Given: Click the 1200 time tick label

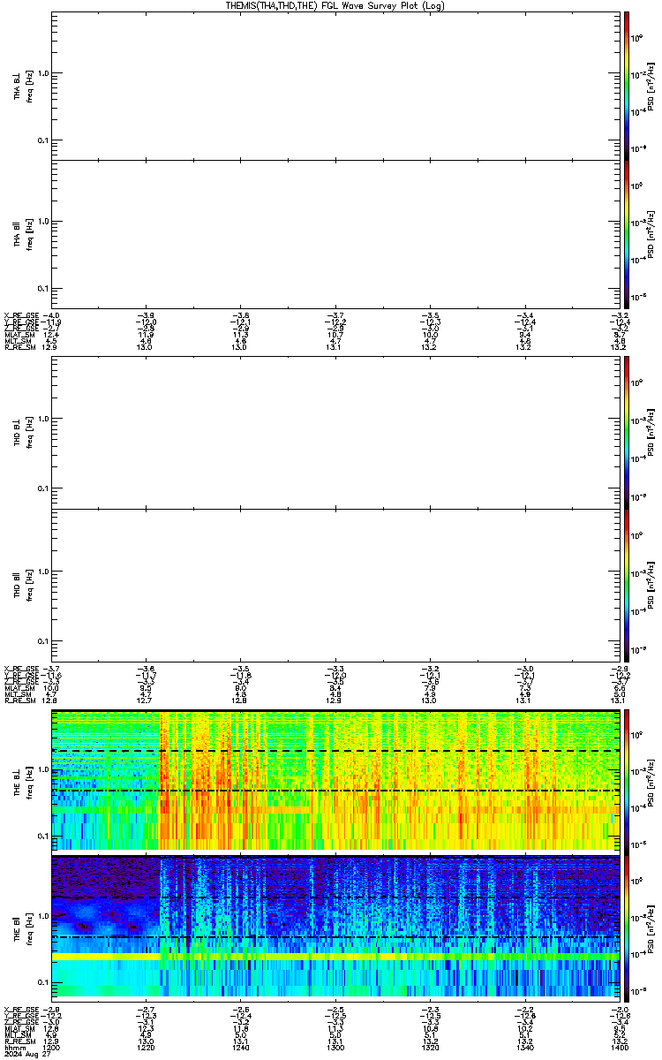Looking at the screenshot, I should pos(52,1047).
